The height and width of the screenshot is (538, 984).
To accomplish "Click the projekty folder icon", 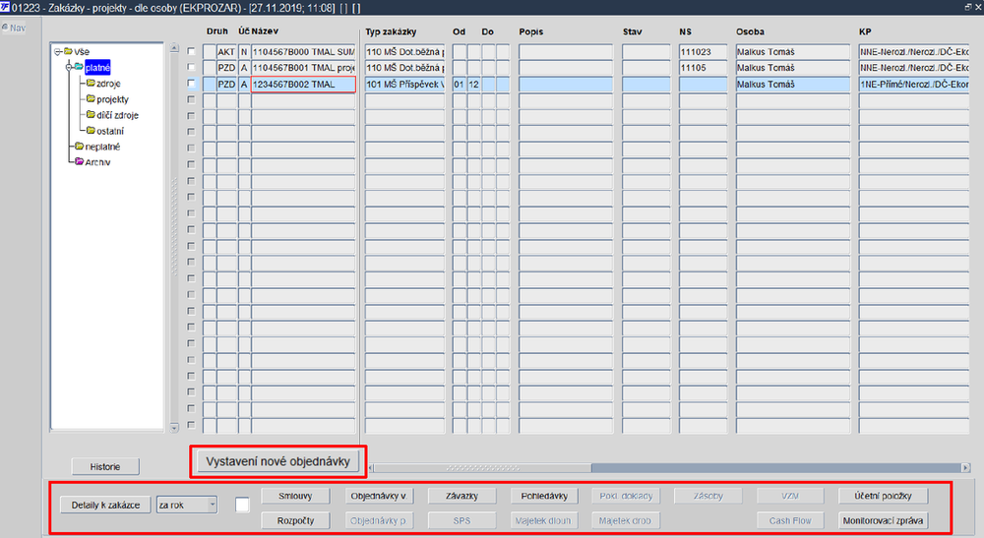I will click(x=91, y=98).
